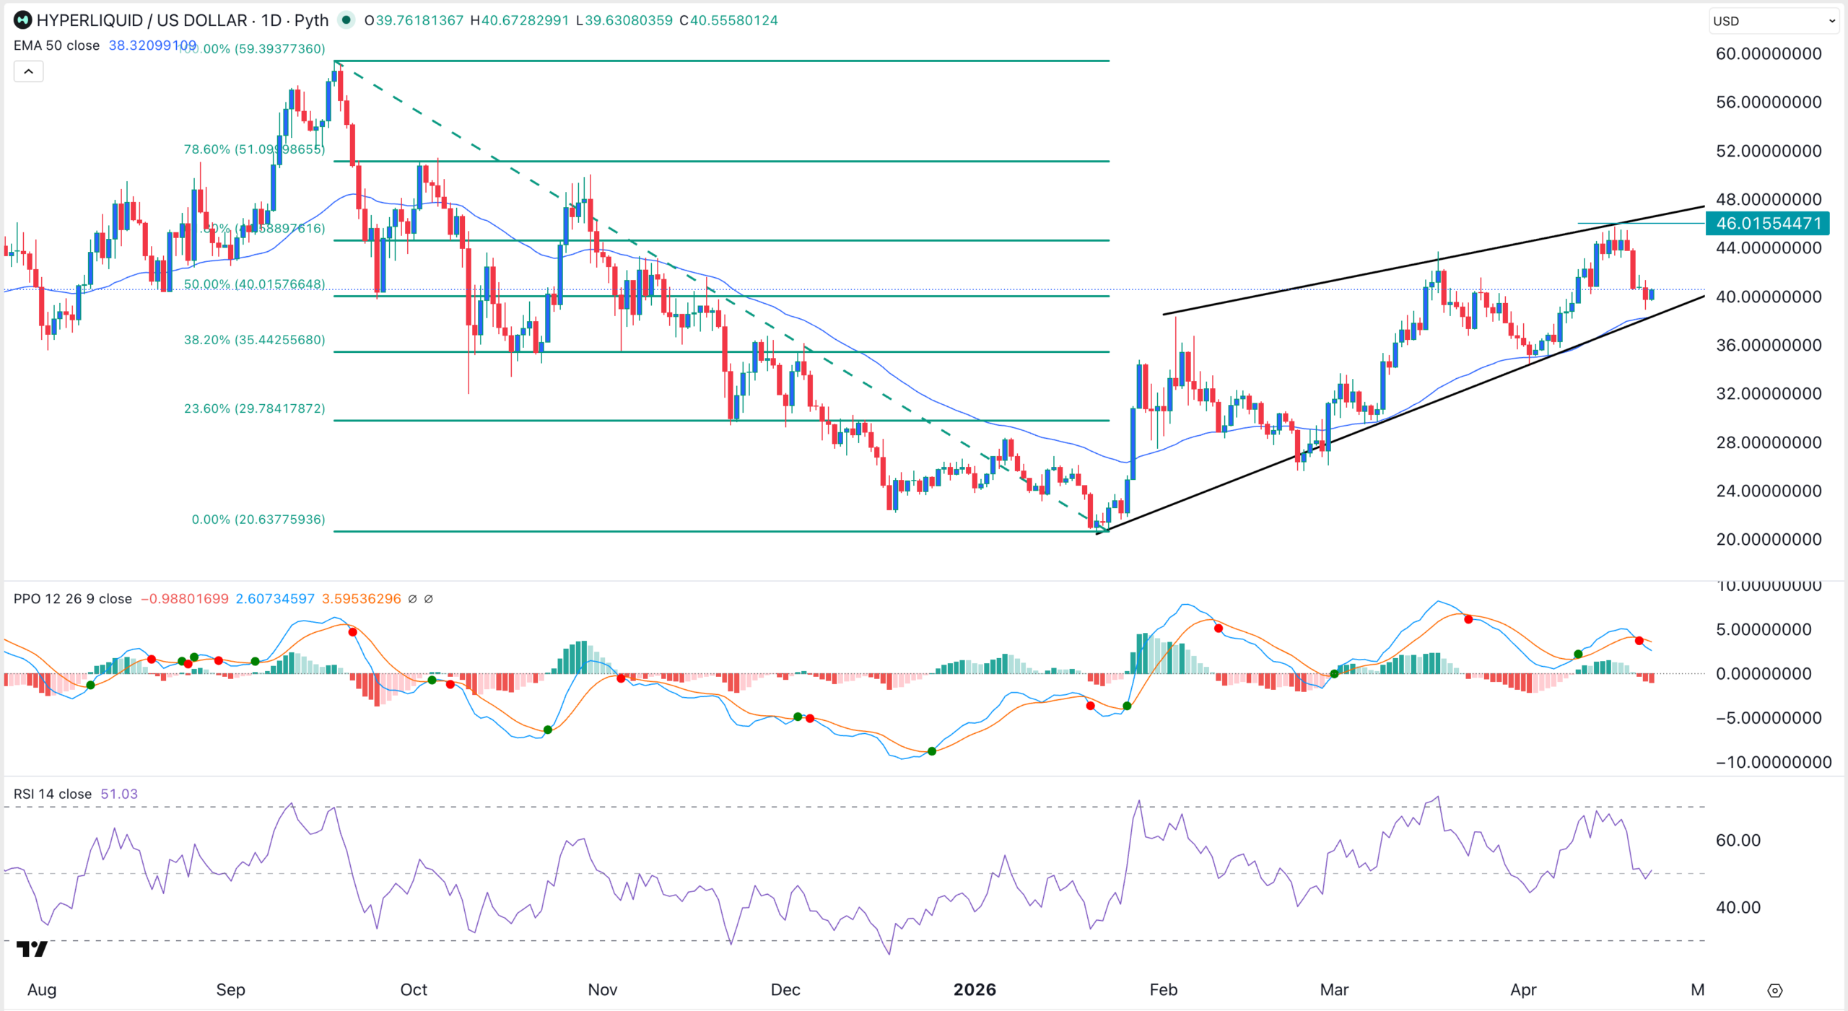Click the −5.00000000 PPO axis label

click(x=1769, y=718)
